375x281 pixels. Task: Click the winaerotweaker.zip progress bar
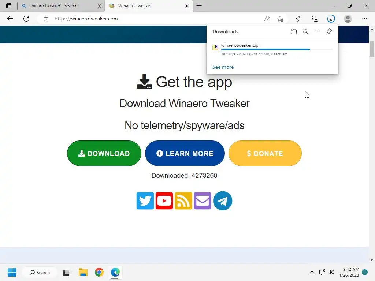[277, 49]
